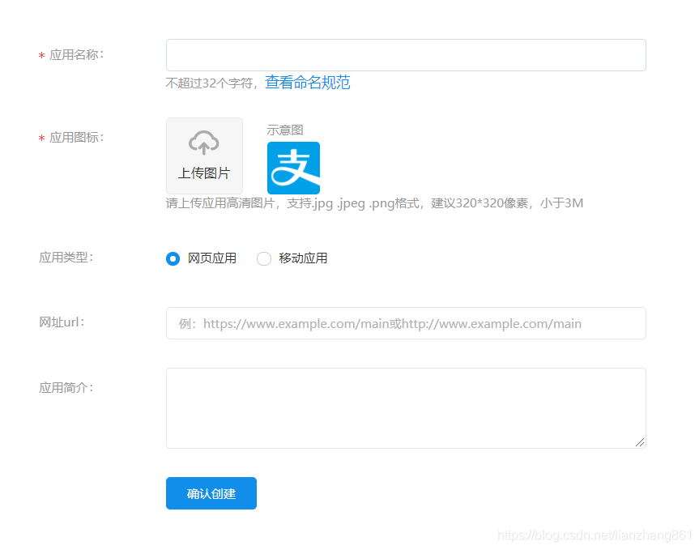
Task: Select the 移动应用 radio button
Action: (264, 258)
